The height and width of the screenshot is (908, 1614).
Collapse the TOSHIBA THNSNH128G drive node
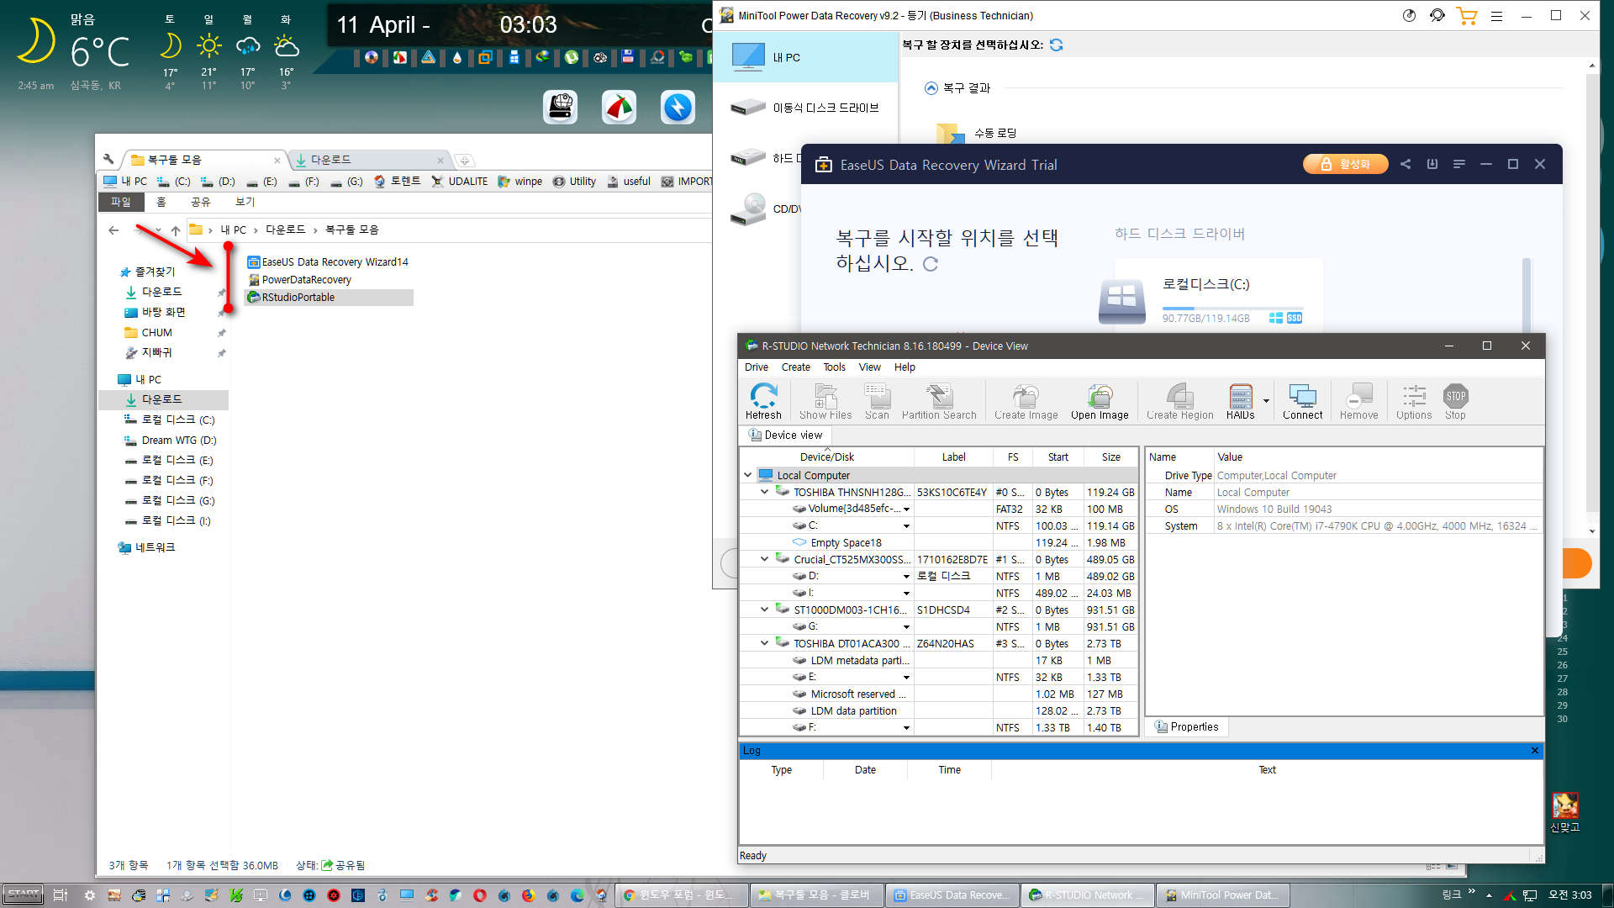tap(764, 492)
